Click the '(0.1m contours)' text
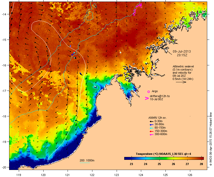Image resolution: width=214 pixels, height=177 pixels. click(x=182, y=69)
